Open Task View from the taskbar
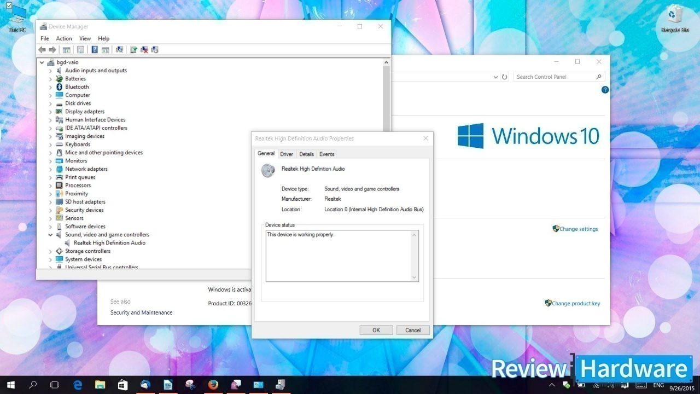This screenshot has height=394, width=700. 55,385
